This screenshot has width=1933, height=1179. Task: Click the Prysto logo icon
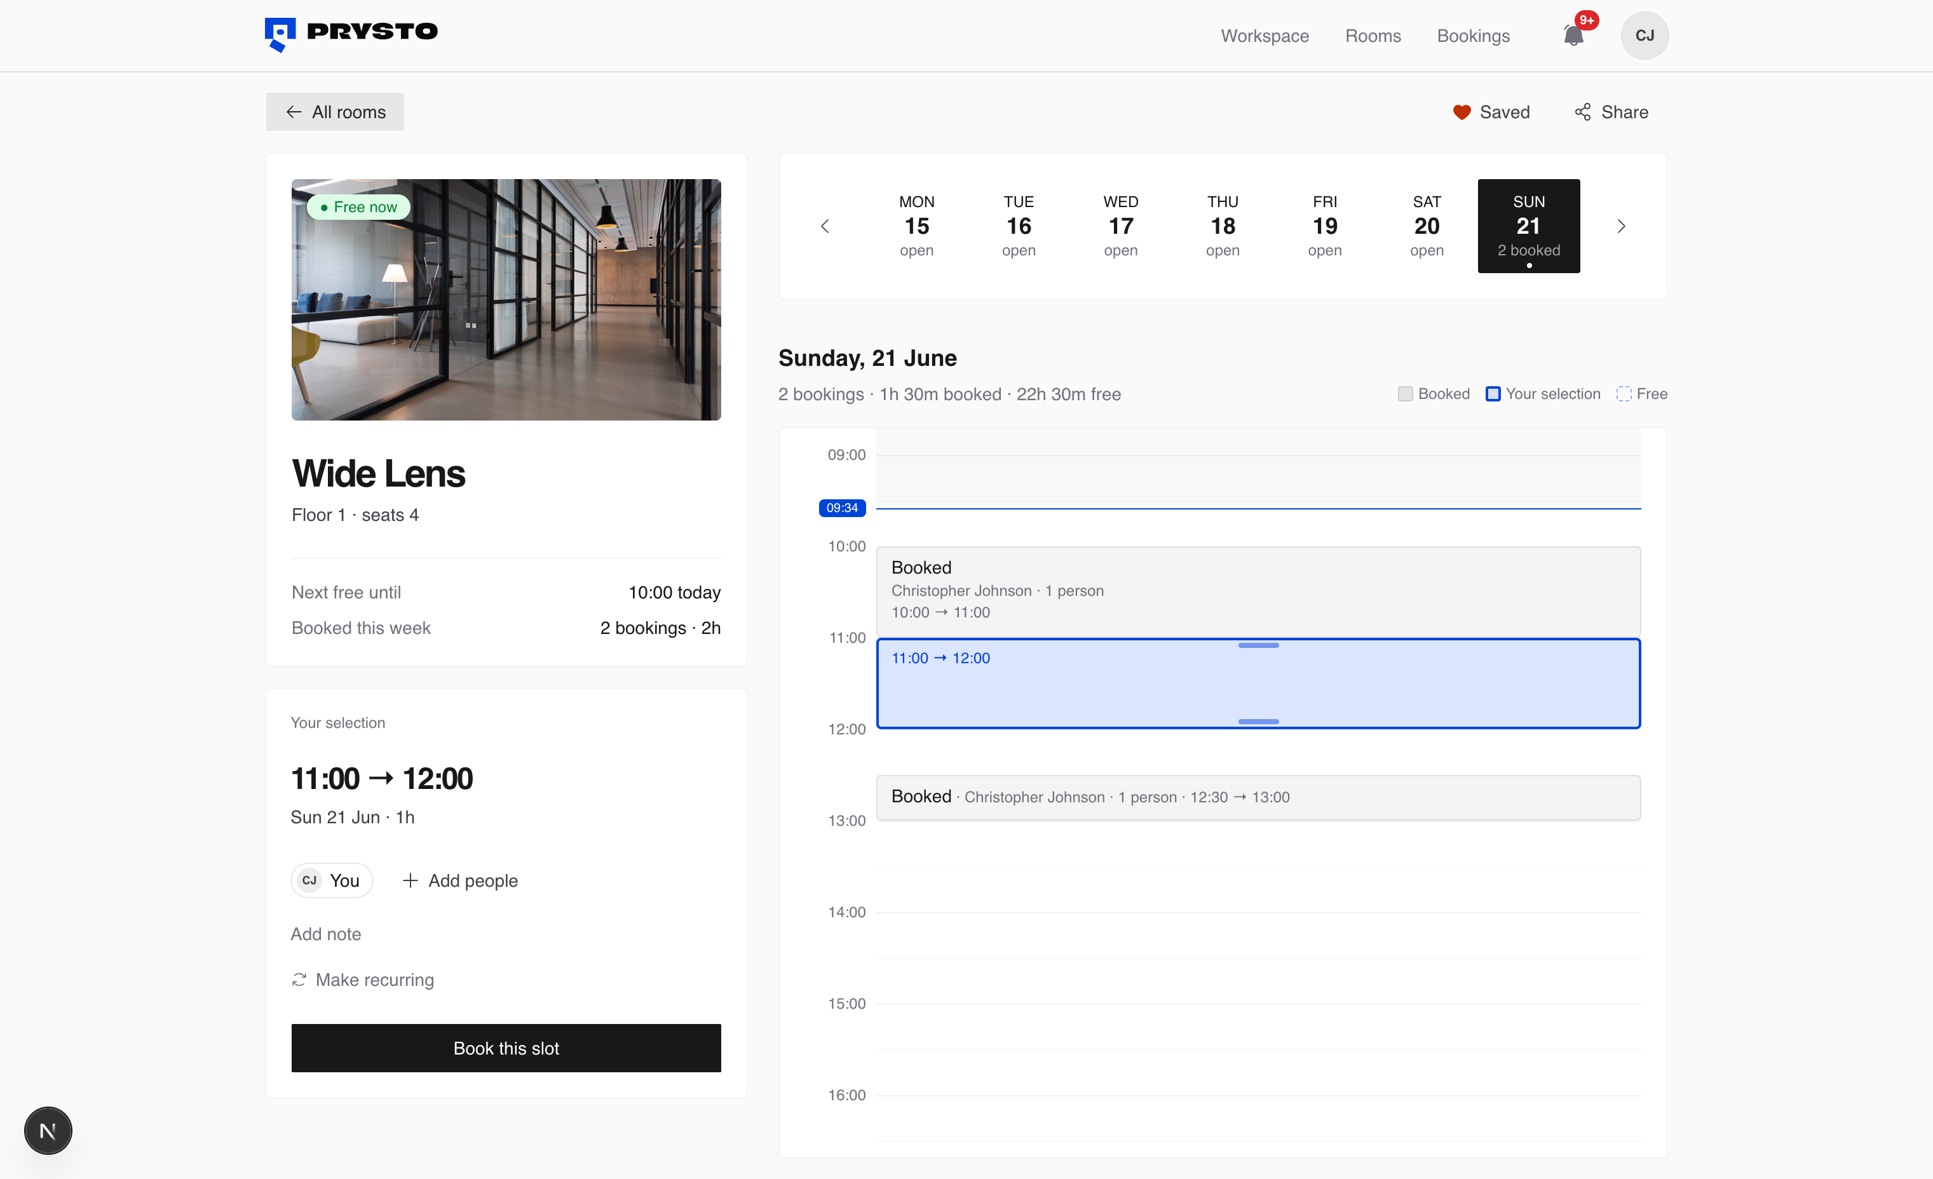pyautogui.click(x=280, y=34)
